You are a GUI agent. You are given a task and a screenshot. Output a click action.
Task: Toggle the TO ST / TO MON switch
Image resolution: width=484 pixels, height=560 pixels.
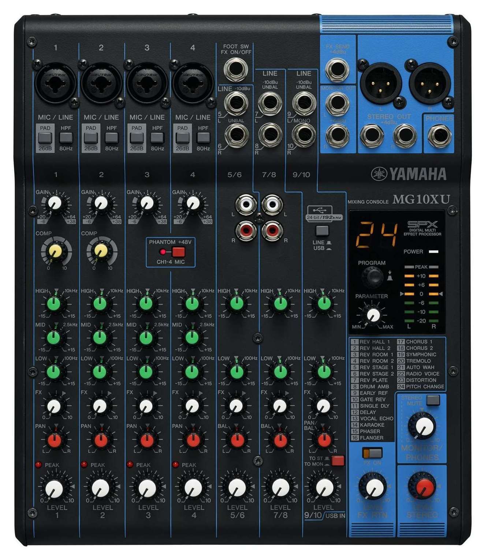tap(338, 461)
